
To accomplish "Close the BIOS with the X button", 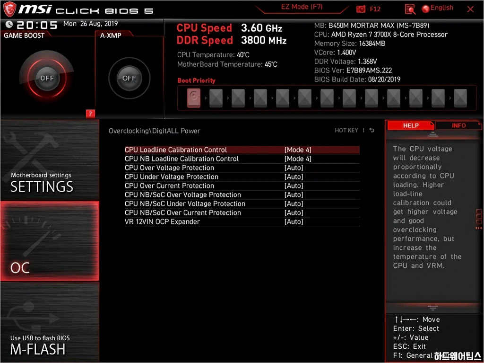I will click(x=470, y=9).
